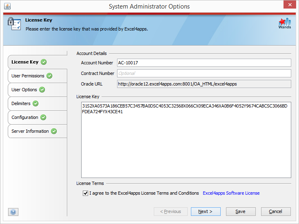This screenshot has height=224, width=299.
Task: Save the license settings
Action: [241, 212]
